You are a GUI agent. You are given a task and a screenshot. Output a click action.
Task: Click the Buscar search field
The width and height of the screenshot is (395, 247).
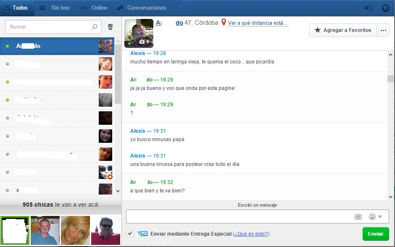[53, 27]
